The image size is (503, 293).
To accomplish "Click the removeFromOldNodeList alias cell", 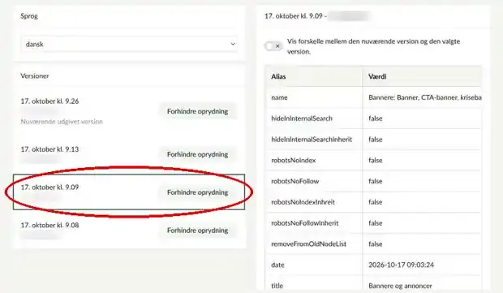I will click(x=314, y=244).
